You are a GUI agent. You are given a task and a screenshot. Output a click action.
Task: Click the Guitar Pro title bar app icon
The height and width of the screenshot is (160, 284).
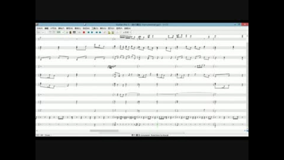click(37, 25)
